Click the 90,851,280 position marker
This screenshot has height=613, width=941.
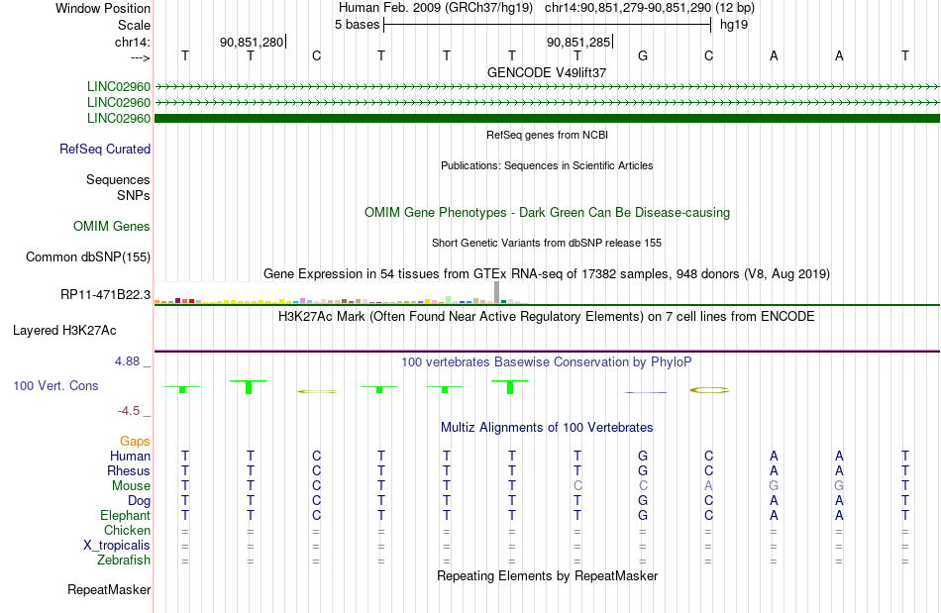(252, 42)
